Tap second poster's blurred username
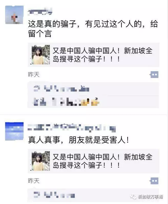The width and height of the screenshot is (168, 204). point(72,128)
